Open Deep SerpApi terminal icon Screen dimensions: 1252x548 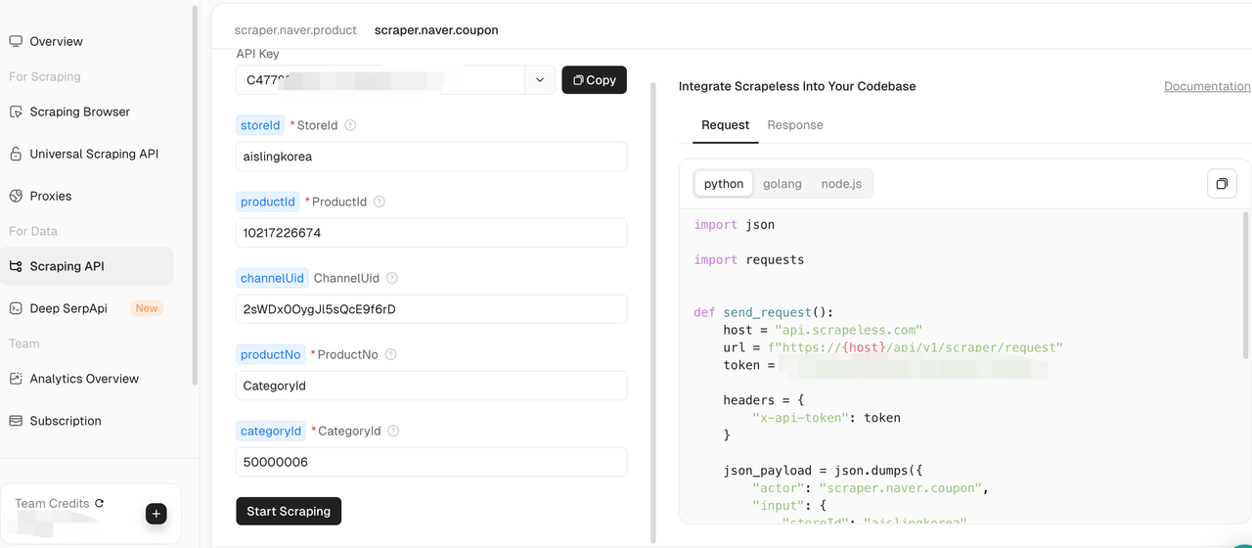point(16,308)
